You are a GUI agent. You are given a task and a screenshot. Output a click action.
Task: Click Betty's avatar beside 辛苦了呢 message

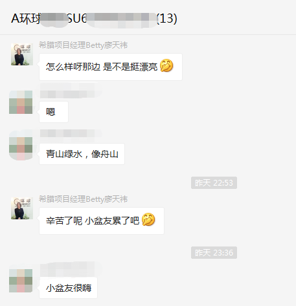(22, 208)
